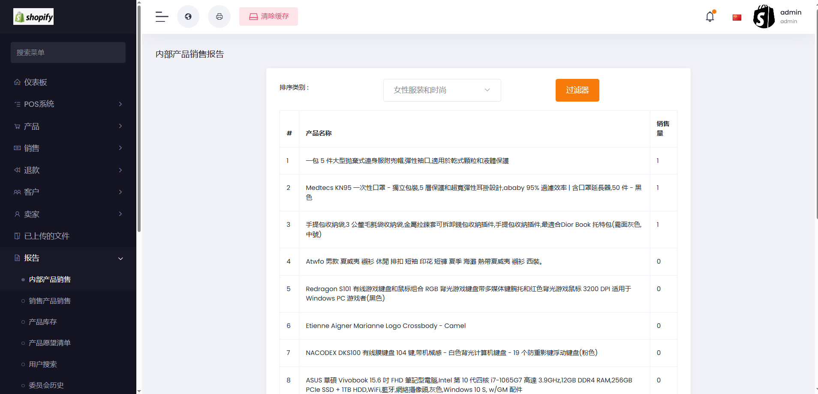This screenshot has width=818, height=394.
Task: Click the 仪表板 home icon
Action: pyautogui.click(x=17, y=82)
